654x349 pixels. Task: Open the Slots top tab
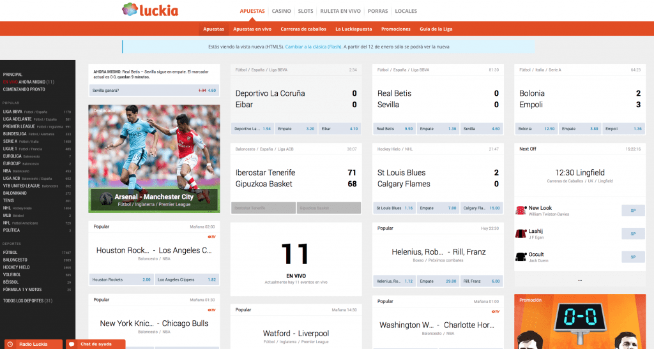pos(305,11)
